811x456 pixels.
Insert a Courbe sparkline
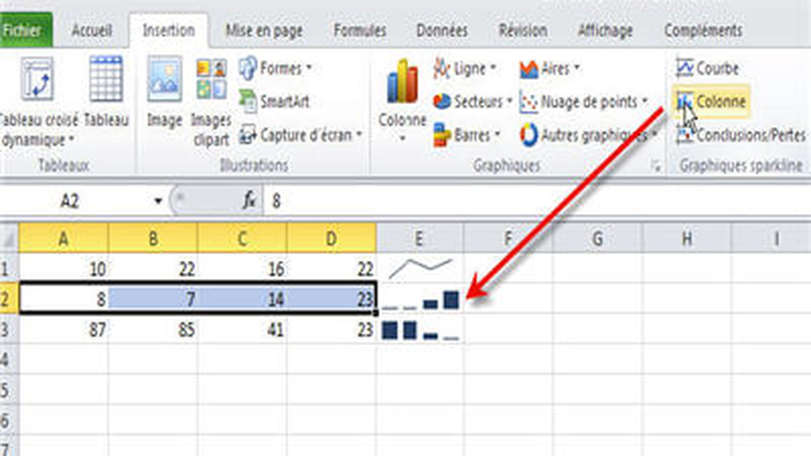[x=708, y=68]
